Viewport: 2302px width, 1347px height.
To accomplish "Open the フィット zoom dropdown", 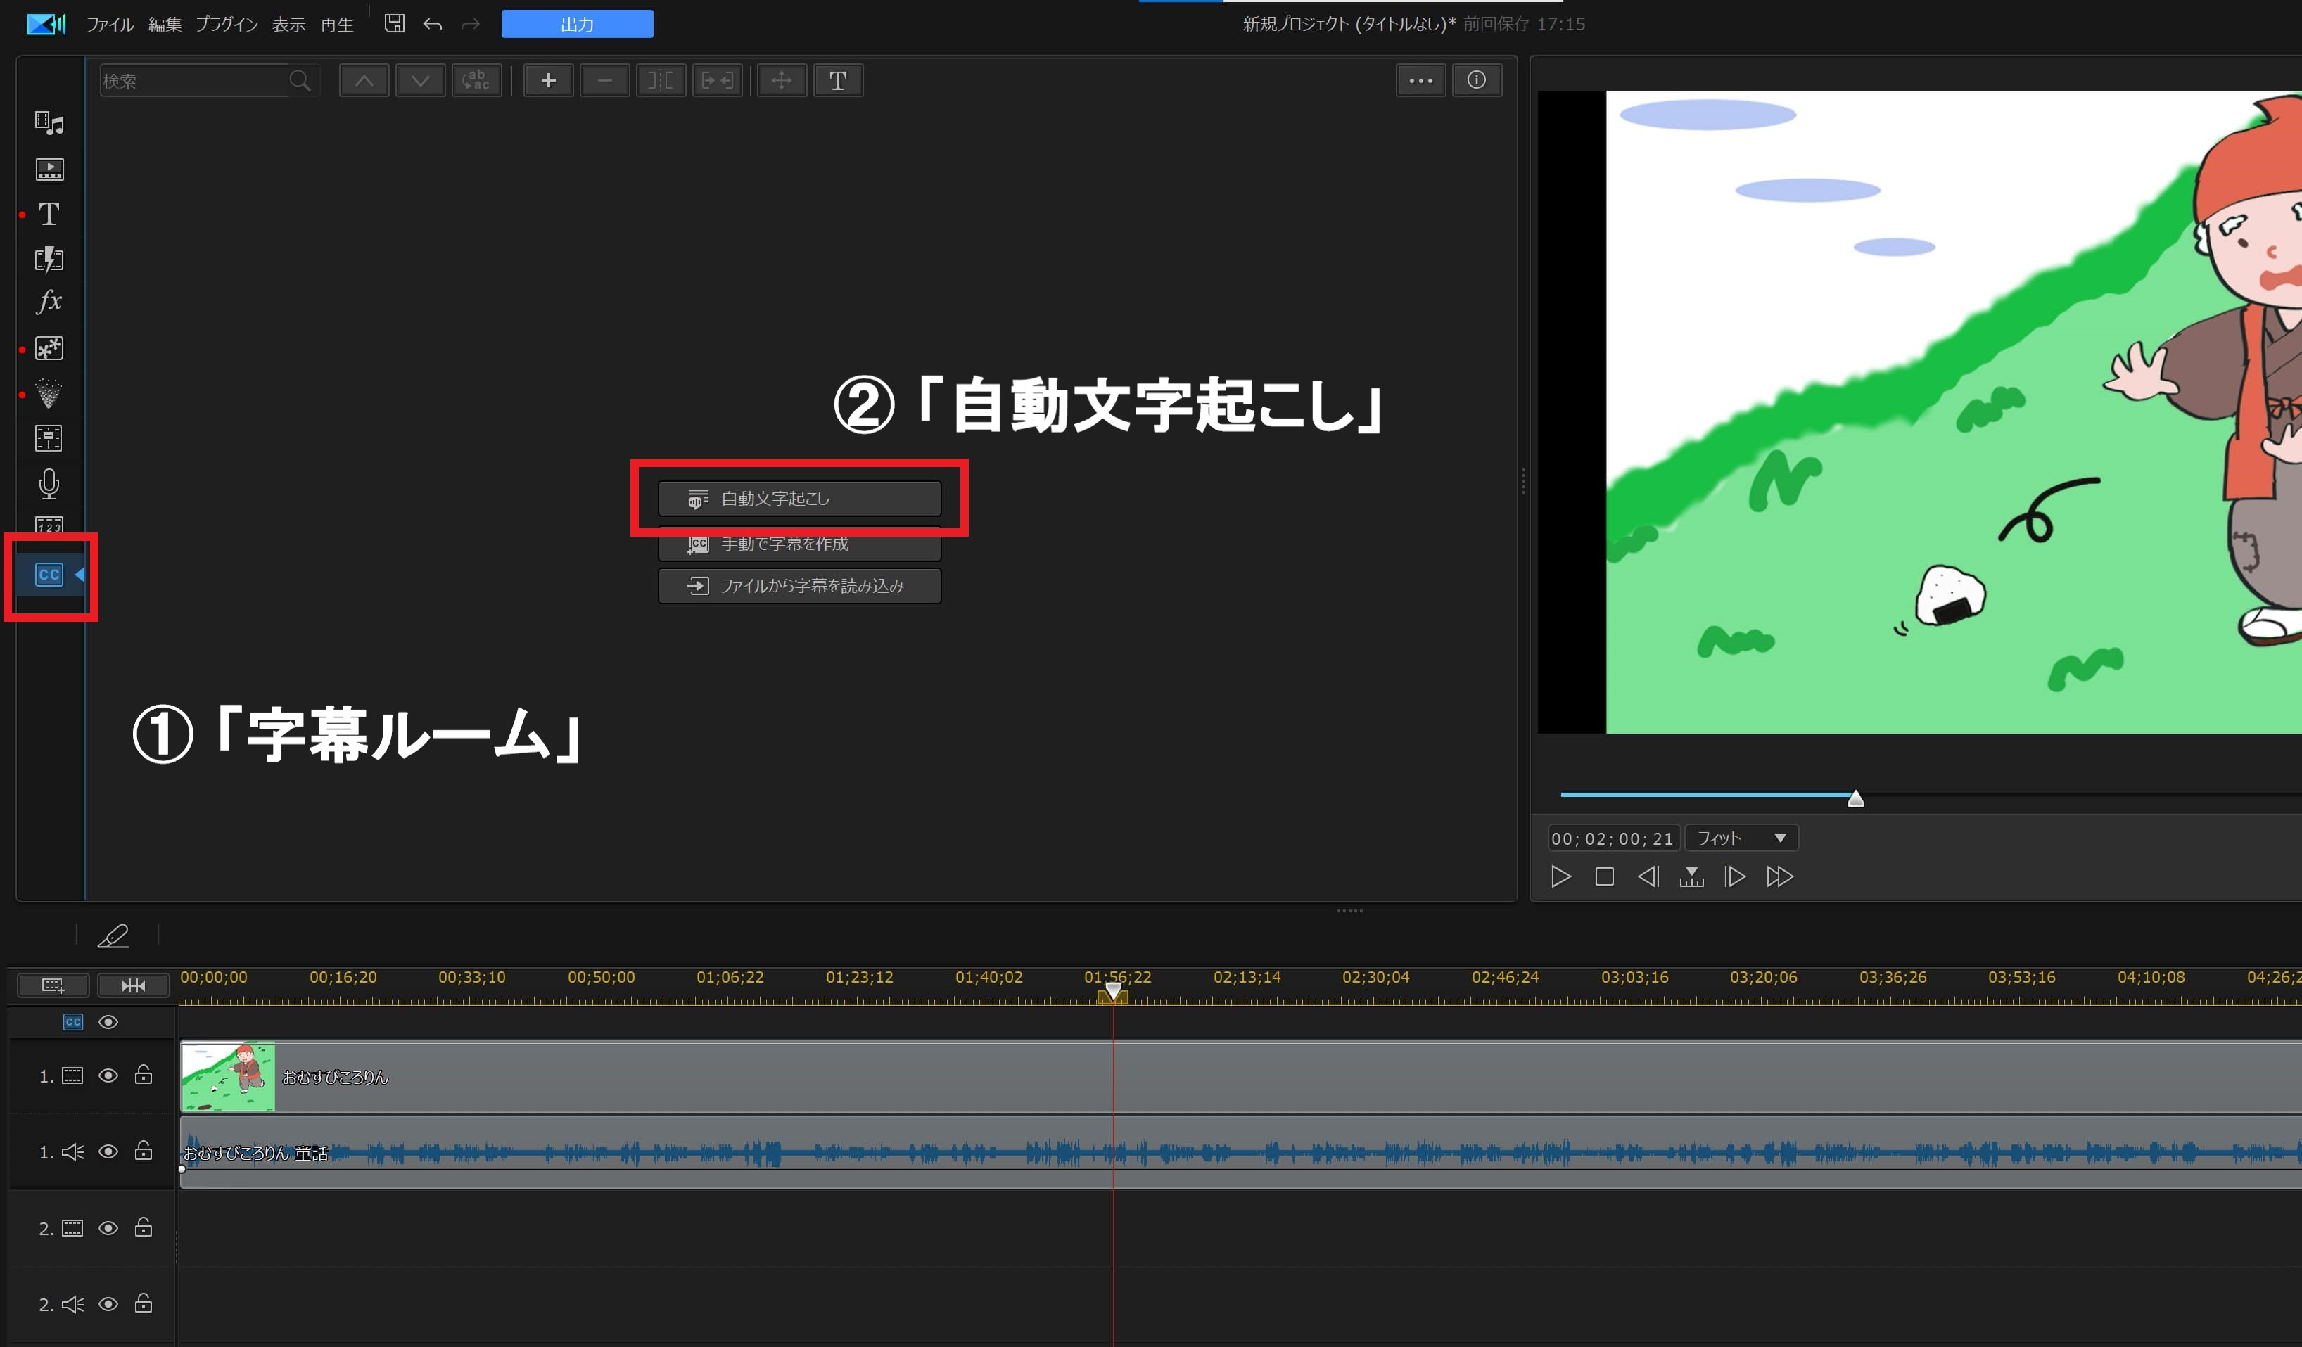I will point(1741,838).
